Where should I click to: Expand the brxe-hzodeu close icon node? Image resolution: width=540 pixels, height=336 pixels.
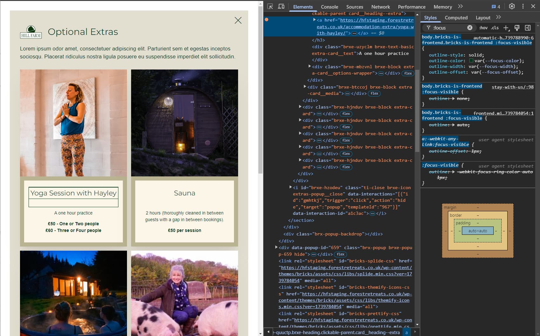[x=290, y=187]
